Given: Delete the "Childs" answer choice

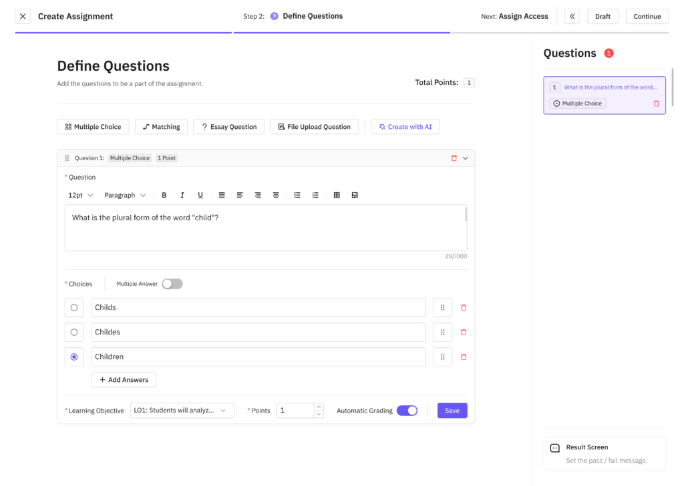Looking at the screenshot, I should click(x=464, y=308).
